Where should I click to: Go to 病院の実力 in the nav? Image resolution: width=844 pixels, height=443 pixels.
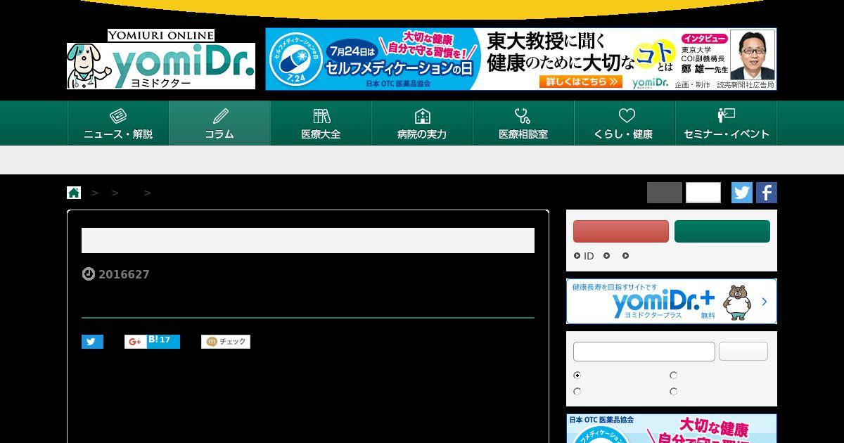tap(422, 123)
